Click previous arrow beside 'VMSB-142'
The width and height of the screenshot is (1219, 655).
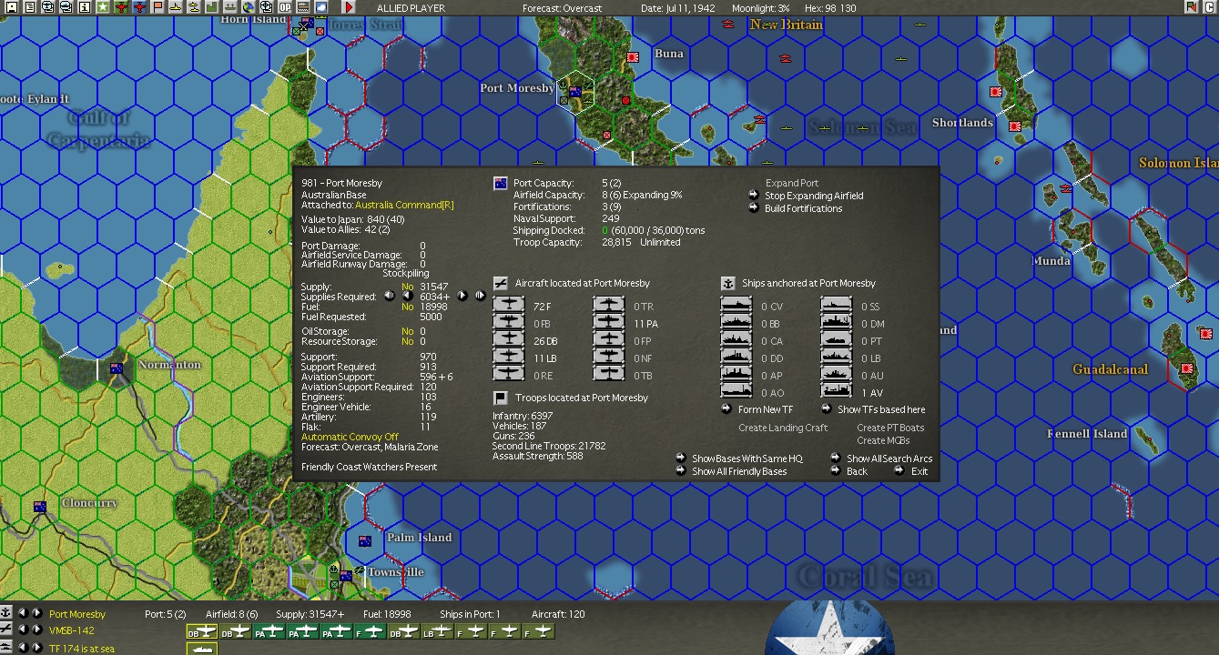click(x=23, y=630)
